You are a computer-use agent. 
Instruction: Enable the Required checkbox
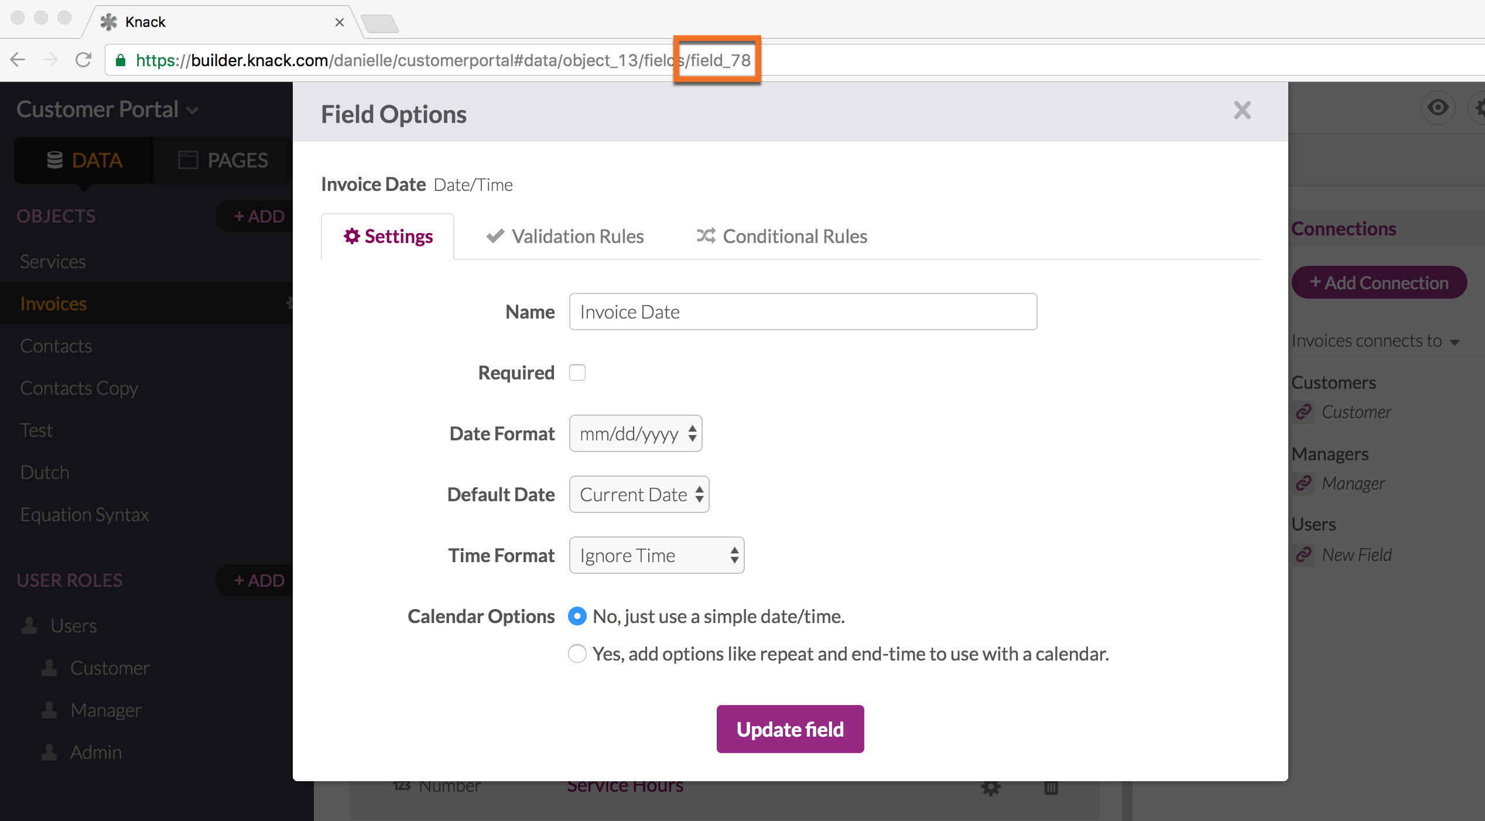tap(577, 372)
